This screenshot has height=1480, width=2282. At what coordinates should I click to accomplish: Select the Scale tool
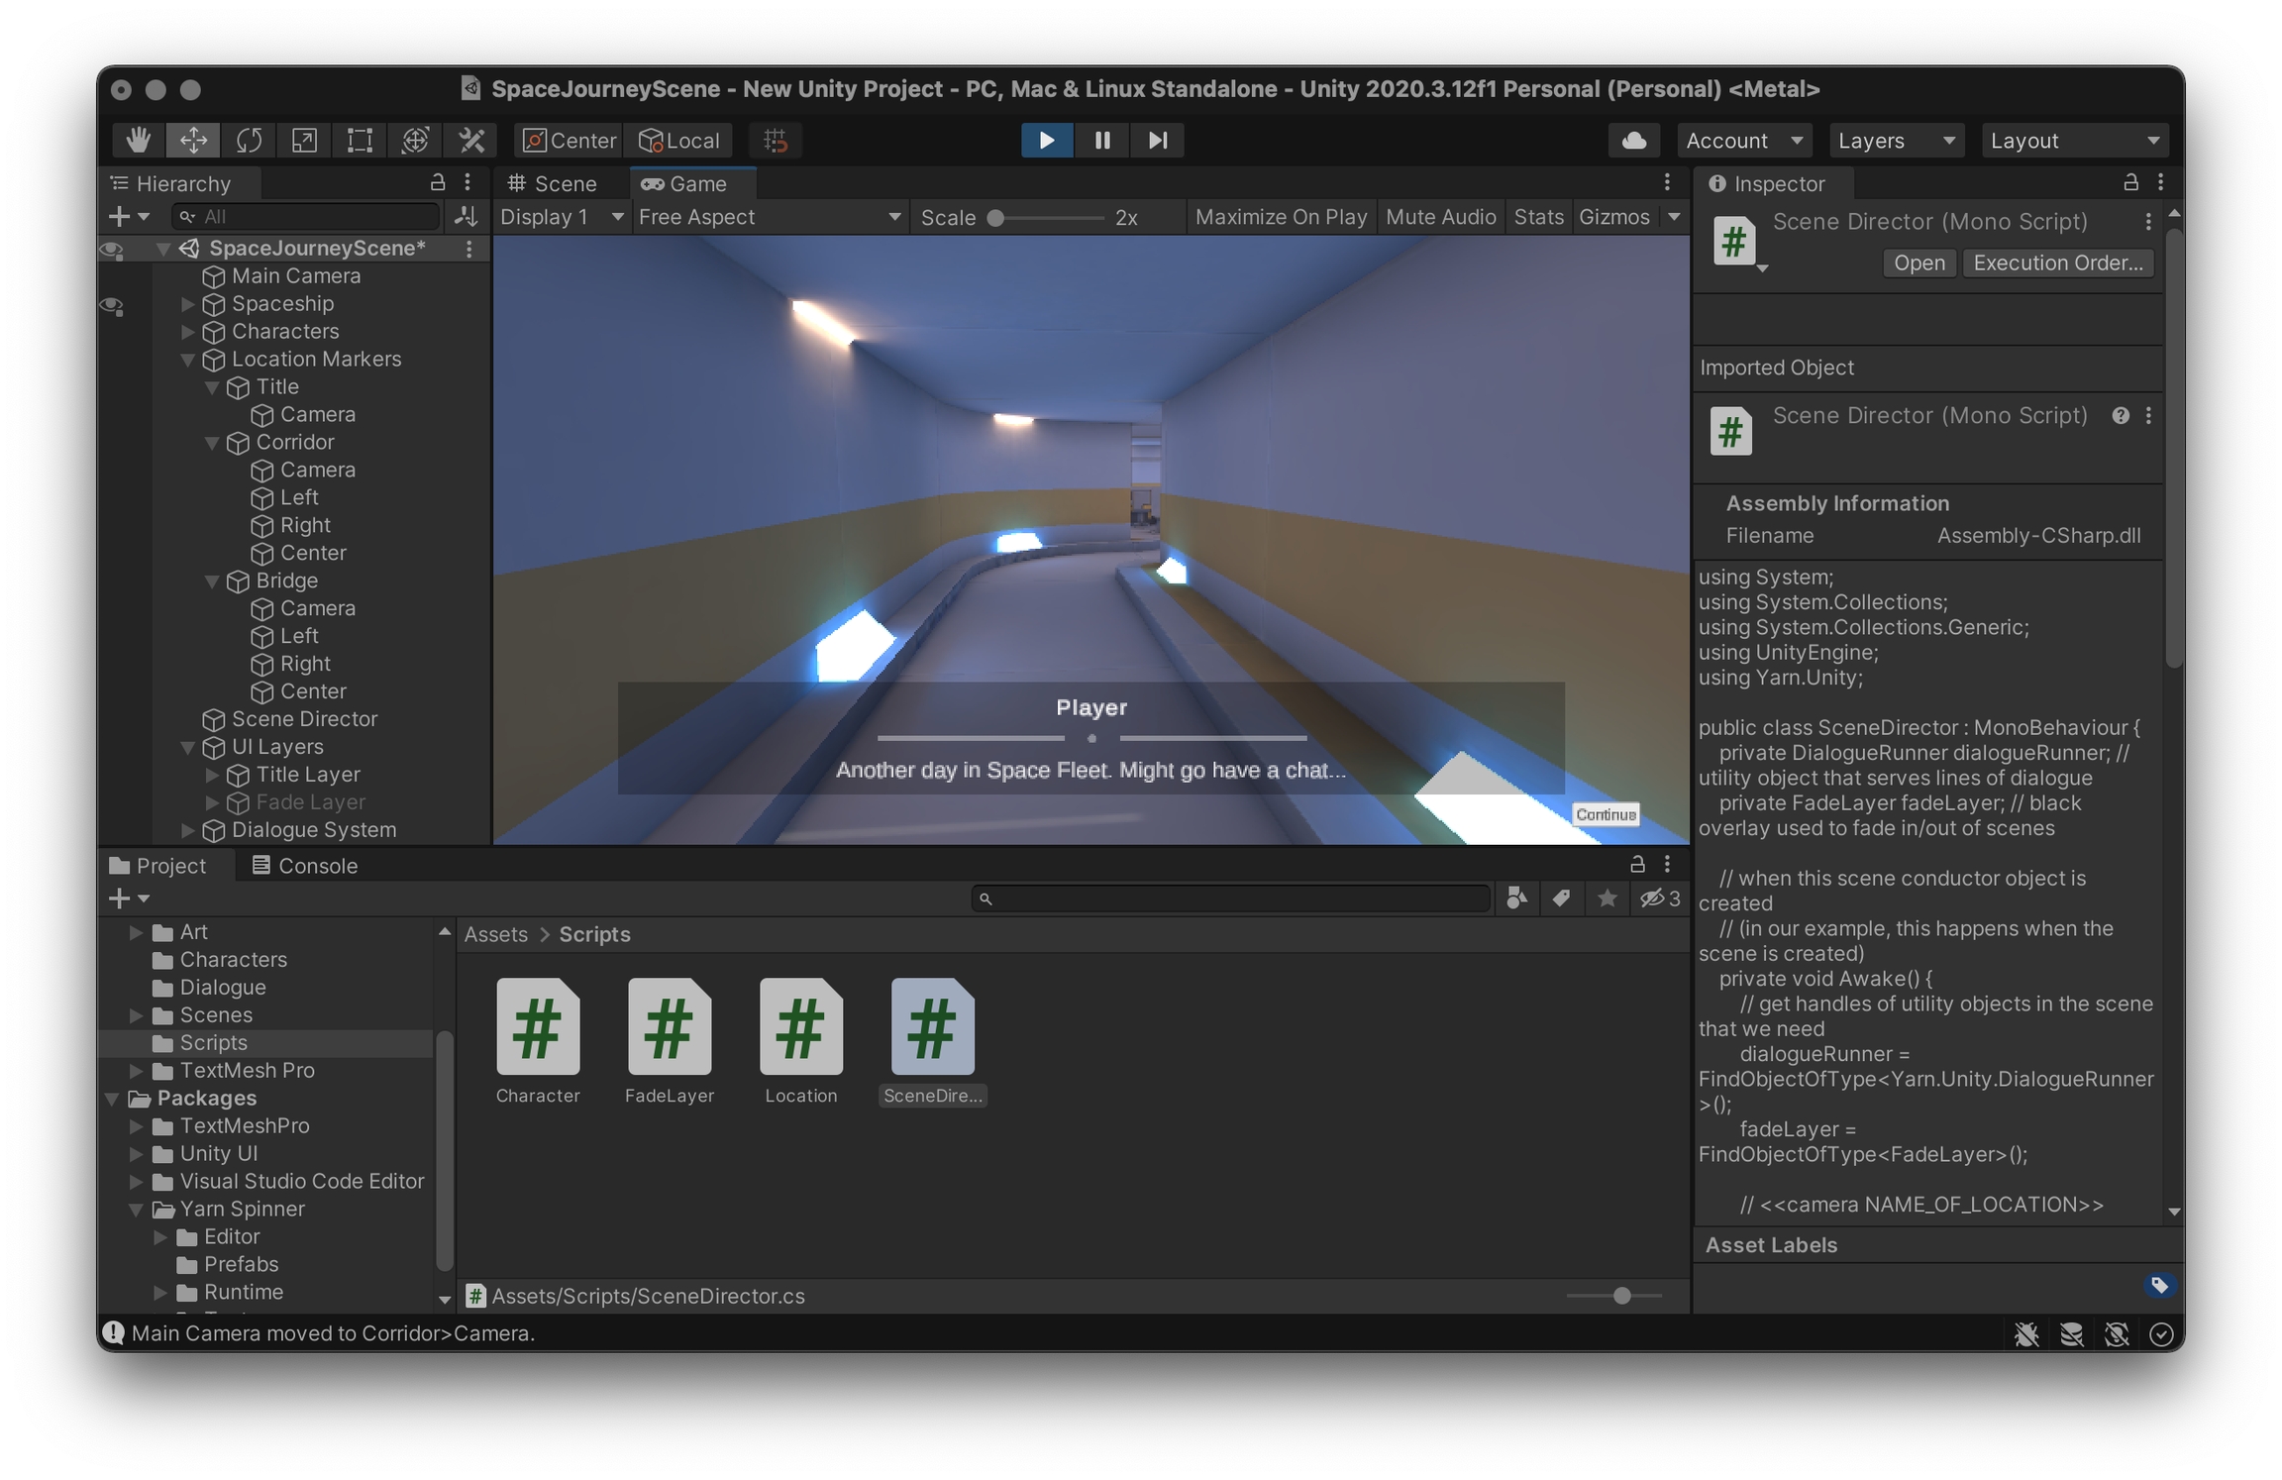pyautogui.click(x=304, y=140)
